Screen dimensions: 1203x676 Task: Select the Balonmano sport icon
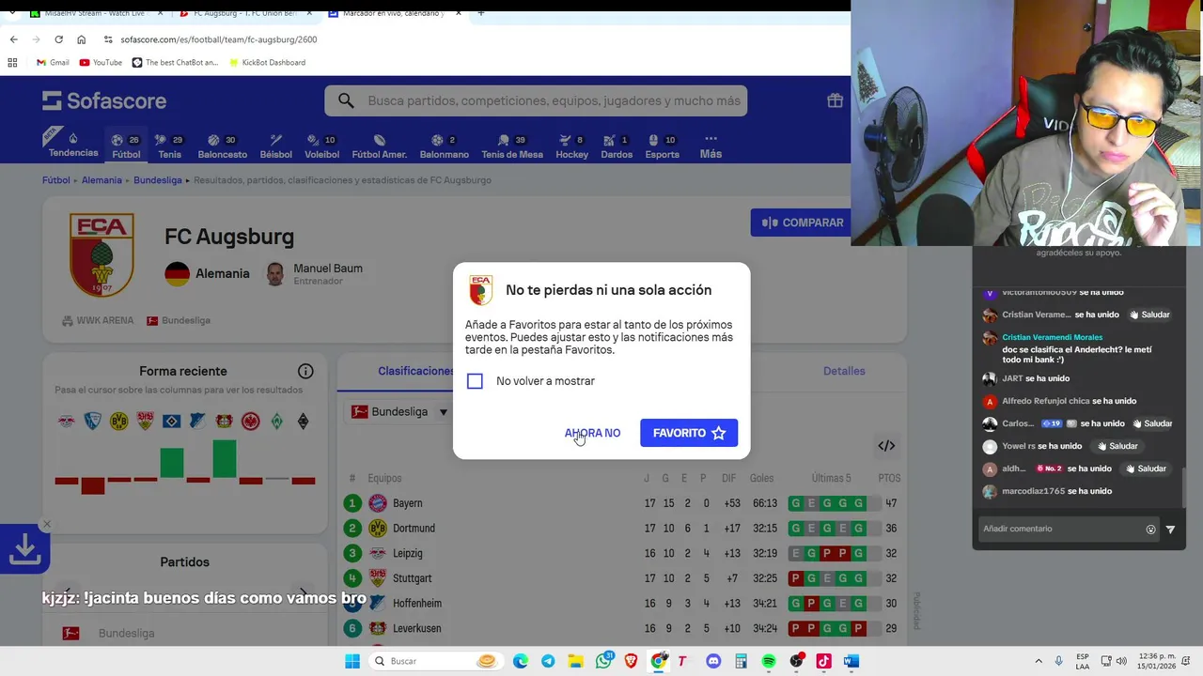(x=444, y=146)
